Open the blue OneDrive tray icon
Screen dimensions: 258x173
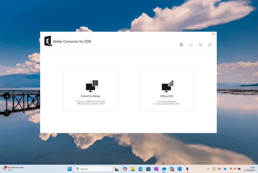pos(225,169)
